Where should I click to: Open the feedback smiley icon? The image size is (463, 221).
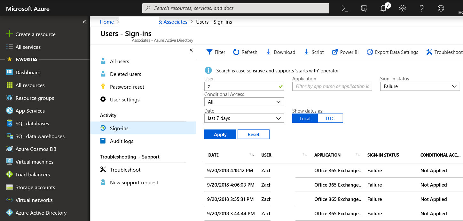coord(441,9)
